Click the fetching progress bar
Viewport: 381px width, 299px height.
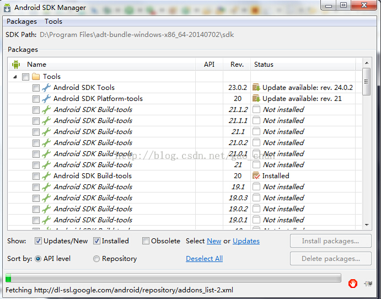[173, 277]
